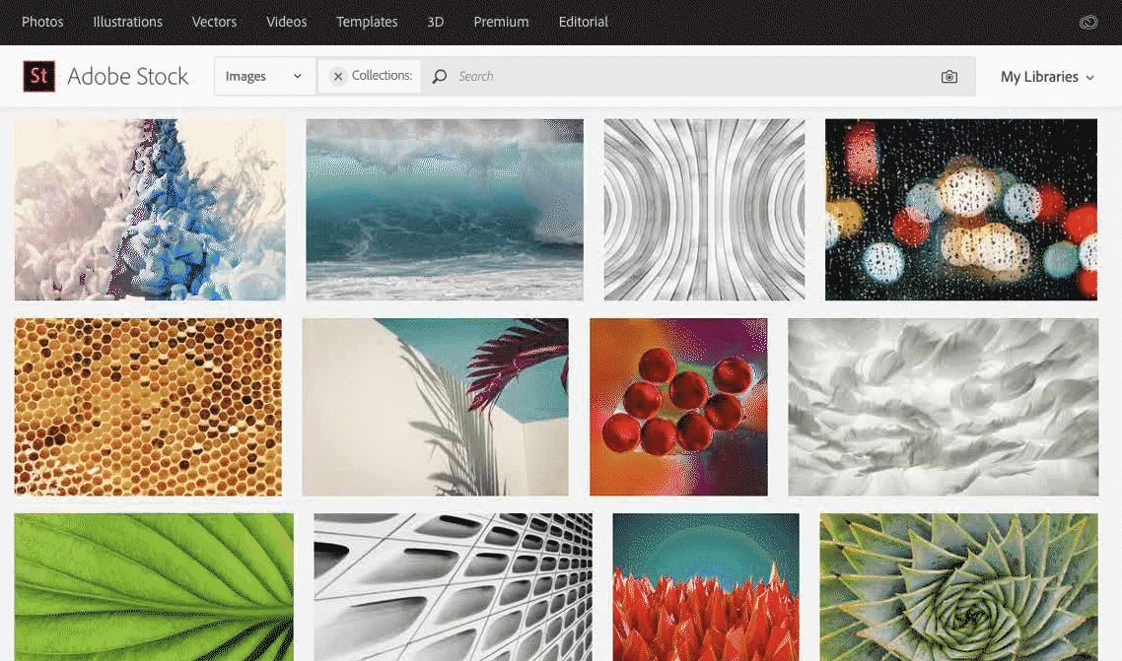Navigate to the Editorial section
1122x661 pixels.
583,22
